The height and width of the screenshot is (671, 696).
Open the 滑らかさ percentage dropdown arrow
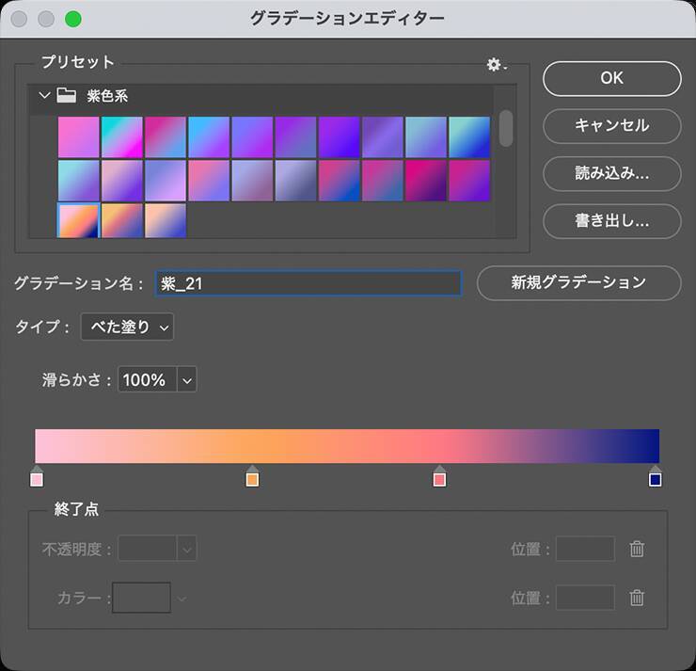click(x=187, y=379)
